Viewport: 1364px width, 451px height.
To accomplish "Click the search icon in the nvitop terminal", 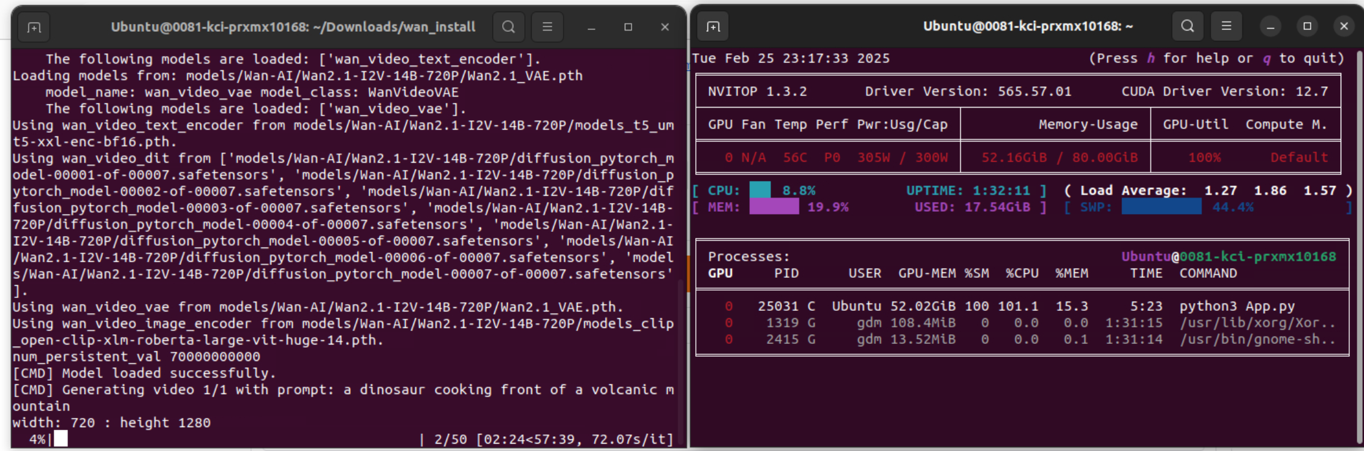I will 1188,26.
